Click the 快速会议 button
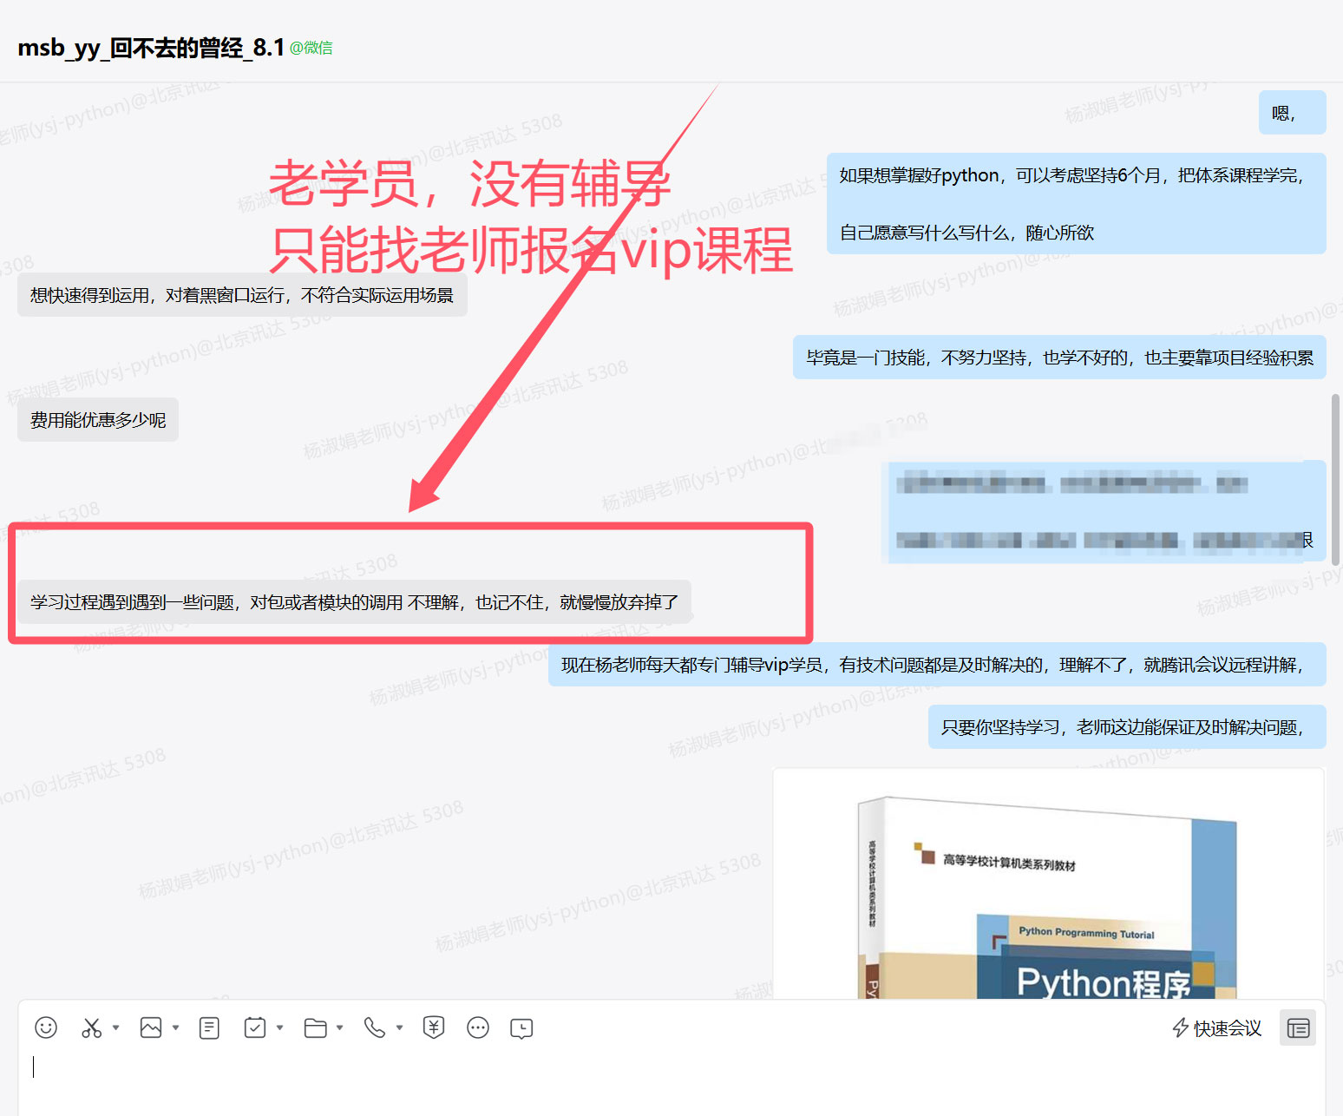 (1216, 1027)
